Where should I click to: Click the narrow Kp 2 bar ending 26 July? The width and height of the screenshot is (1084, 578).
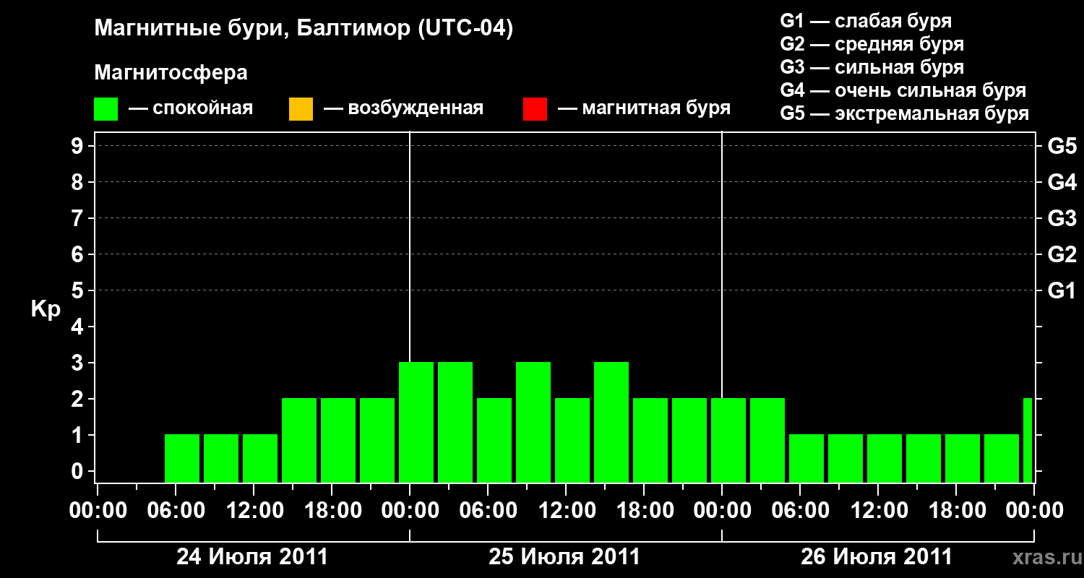(1028, 440)
